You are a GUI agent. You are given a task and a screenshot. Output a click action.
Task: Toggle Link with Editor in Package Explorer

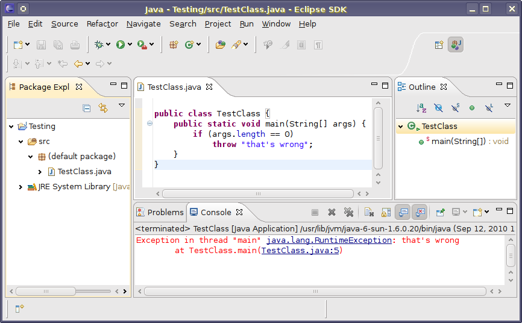103,108
